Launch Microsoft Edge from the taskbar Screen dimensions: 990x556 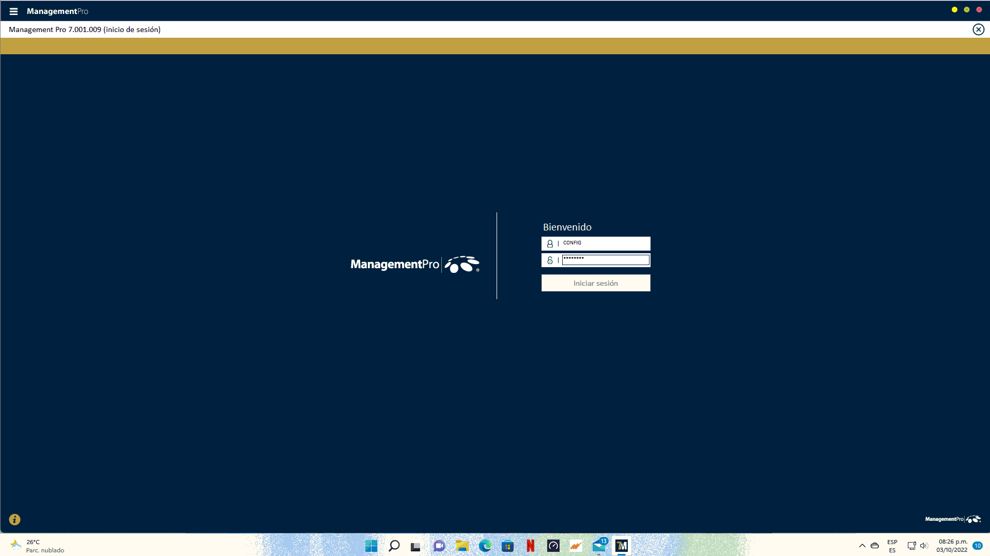pyautogui.click(x=485, y=546)
